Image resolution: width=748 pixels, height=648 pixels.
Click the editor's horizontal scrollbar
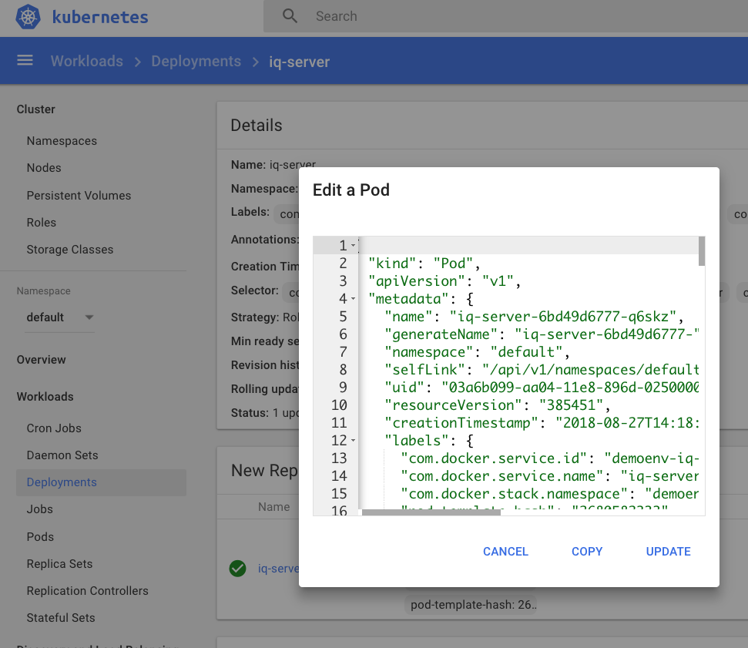coord(431,512)
